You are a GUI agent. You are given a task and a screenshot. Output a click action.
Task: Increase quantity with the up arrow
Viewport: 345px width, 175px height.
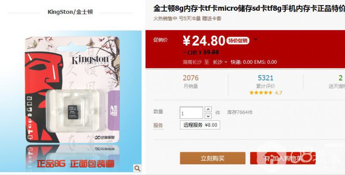coord(208,109)
